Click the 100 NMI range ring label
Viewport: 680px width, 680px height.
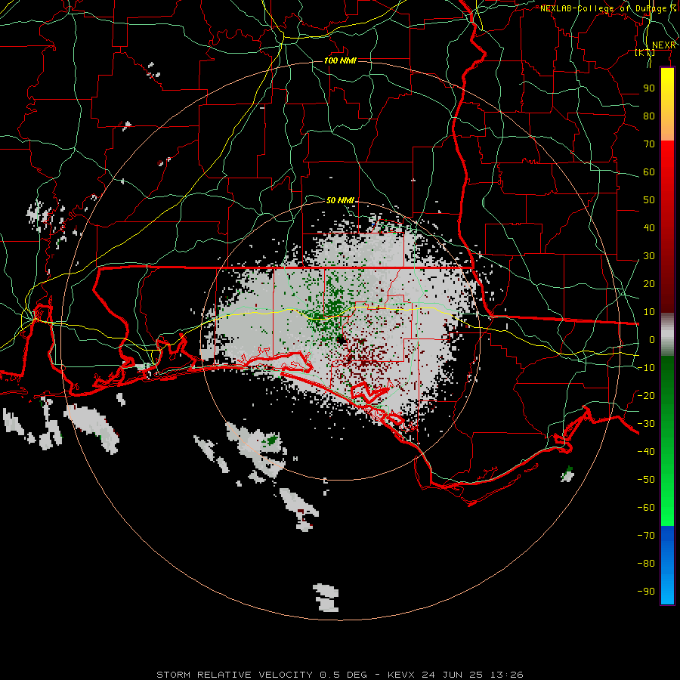tap(340, 60)
